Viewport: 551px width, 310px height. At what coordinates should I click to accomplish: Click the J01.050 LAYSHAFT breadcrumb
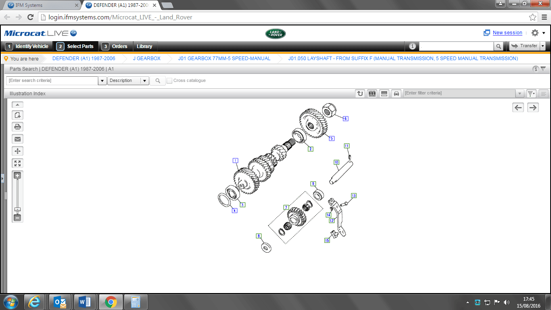point(403,59)
